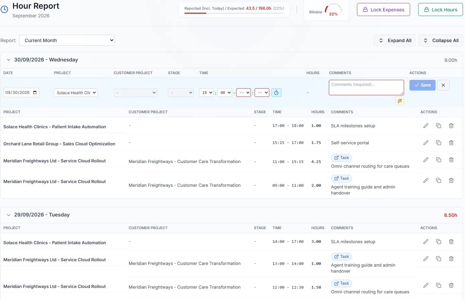
Task: Duplicate the 11:00 - 15:15 Omni-channel routing entry
Action: click(439, 160)
